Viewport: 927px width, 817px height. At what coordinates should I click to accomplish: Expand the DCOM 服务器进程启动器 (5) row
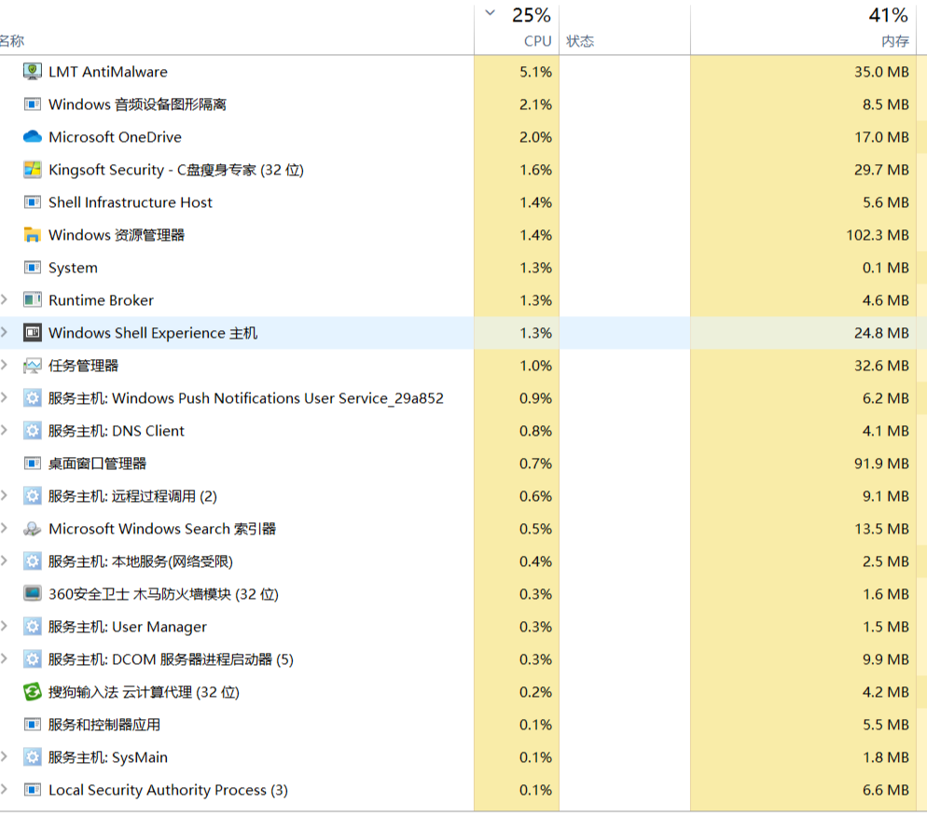4,658
